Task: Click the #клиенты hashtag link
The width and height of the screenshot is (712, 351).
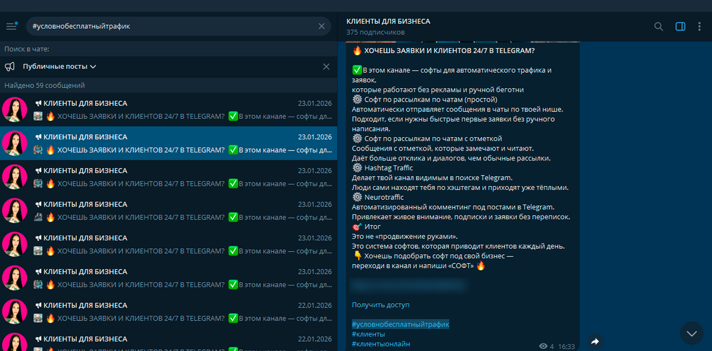Action: coord(368,334)
